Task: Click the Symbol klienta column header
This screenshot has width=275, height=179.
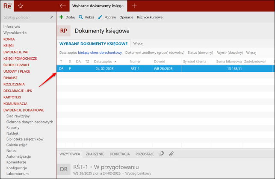Action: pyautogui.click(x=195, y=62)
